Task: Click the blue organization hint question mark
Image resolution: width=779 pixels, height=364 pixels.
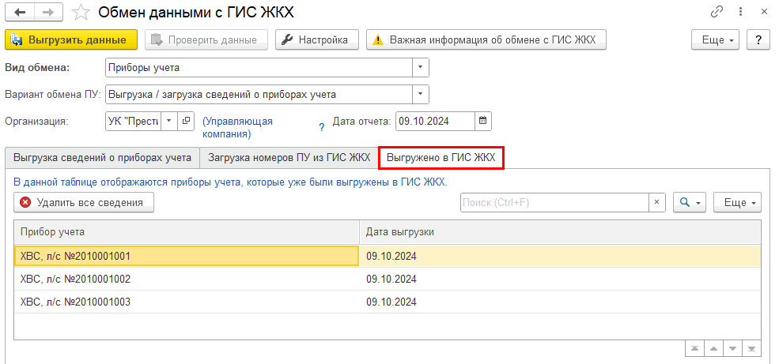Action: coord(321,126)
